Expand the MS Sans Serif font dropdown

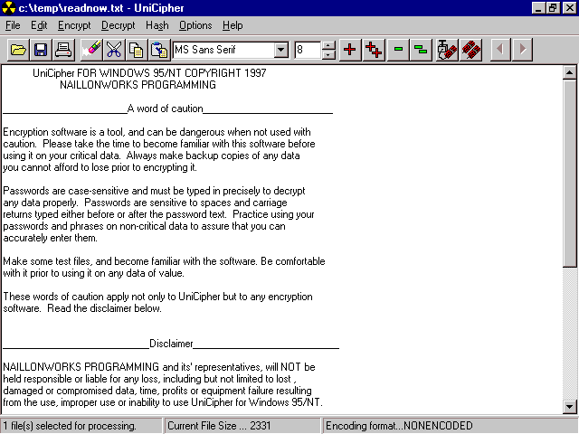coord(280,50)
